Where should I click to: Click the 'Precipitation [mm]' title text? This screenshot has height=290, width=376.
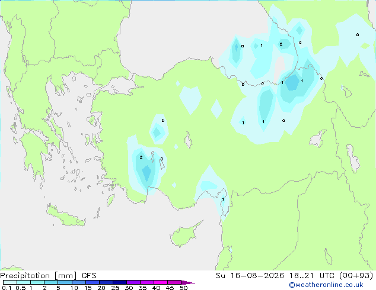[x=39, y=276]
